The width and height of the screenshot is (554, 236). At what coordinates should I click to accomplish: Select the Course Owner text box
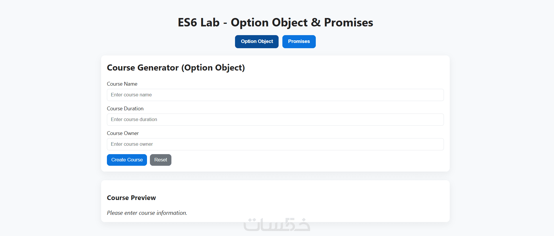coord(275,144)
